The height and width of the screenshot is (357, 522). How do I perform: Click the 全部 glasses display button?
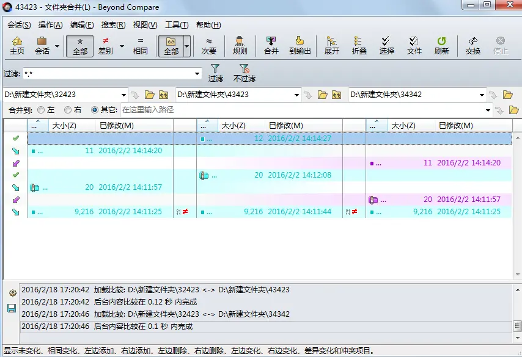coord(171,46)
